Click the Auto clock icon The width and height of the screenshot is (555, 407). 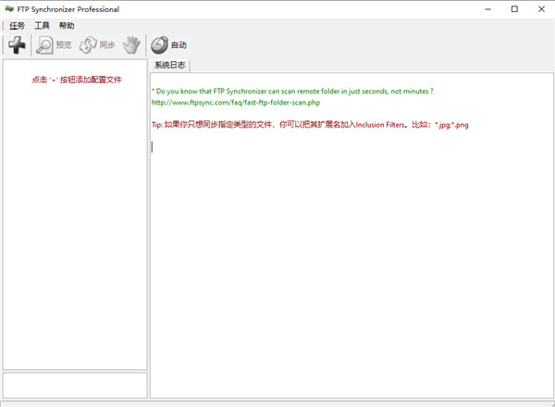pyautogui.click(x=160, y=45)
